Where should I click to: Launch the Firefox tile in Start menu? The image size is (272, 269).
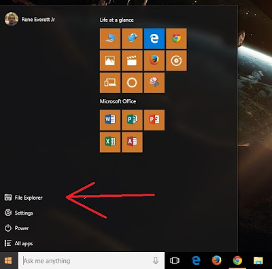(x=154, y=60)
